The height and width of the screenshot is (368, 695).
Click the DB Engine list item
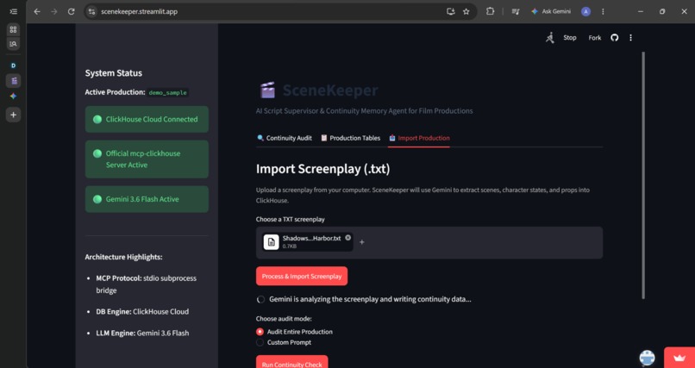142,312
